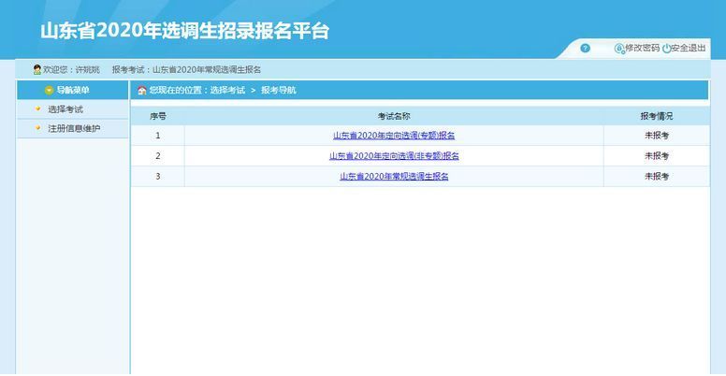This screenshot has height=376, width=726.
Task: Click 未报考 status in row 2
Action: click(657, 156)
